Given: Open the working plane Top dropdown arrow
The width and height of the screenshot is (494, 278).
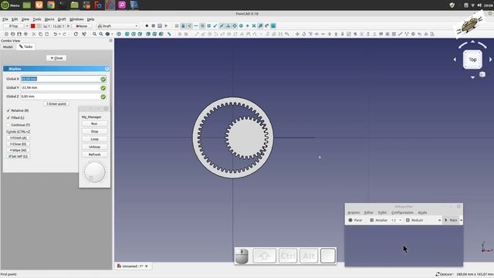Looking at the screenshot, I should pos(27,25).
